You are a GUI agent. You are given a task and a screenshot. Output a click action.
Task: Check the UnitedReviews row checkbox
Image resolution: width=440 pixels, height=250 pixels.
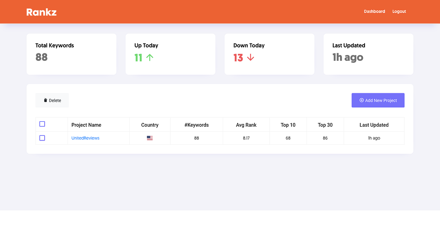[42, 138]
